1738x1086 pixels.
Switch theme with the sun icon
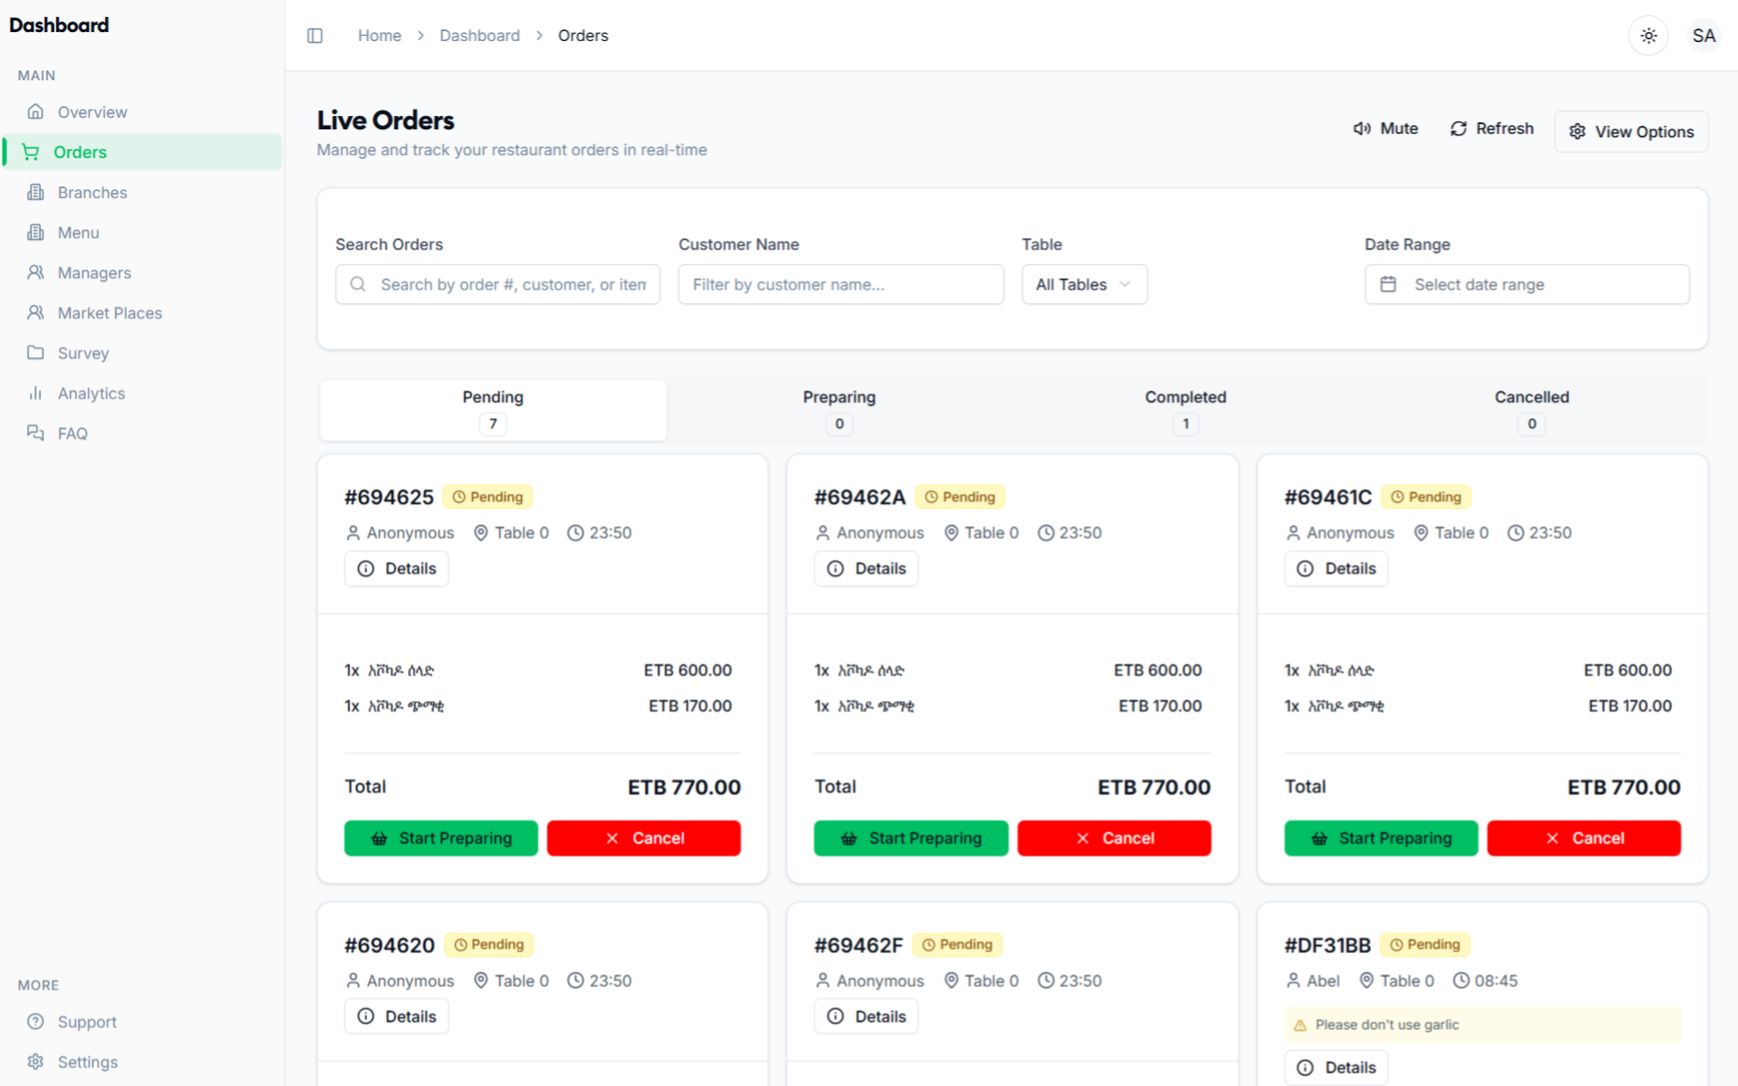tap(1648, 36)
